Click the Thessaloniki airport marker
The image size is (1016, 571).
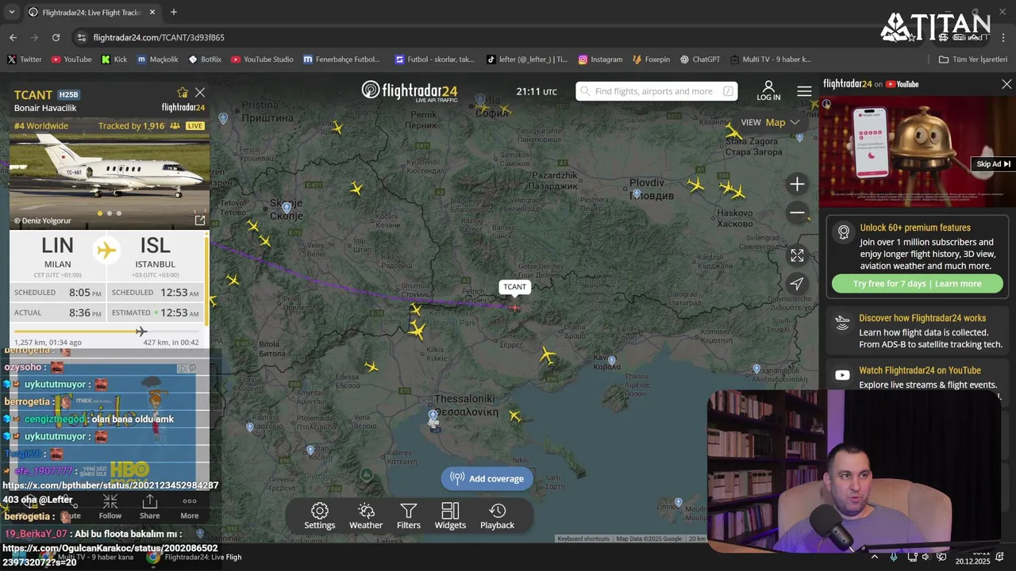tap(433, 416)
